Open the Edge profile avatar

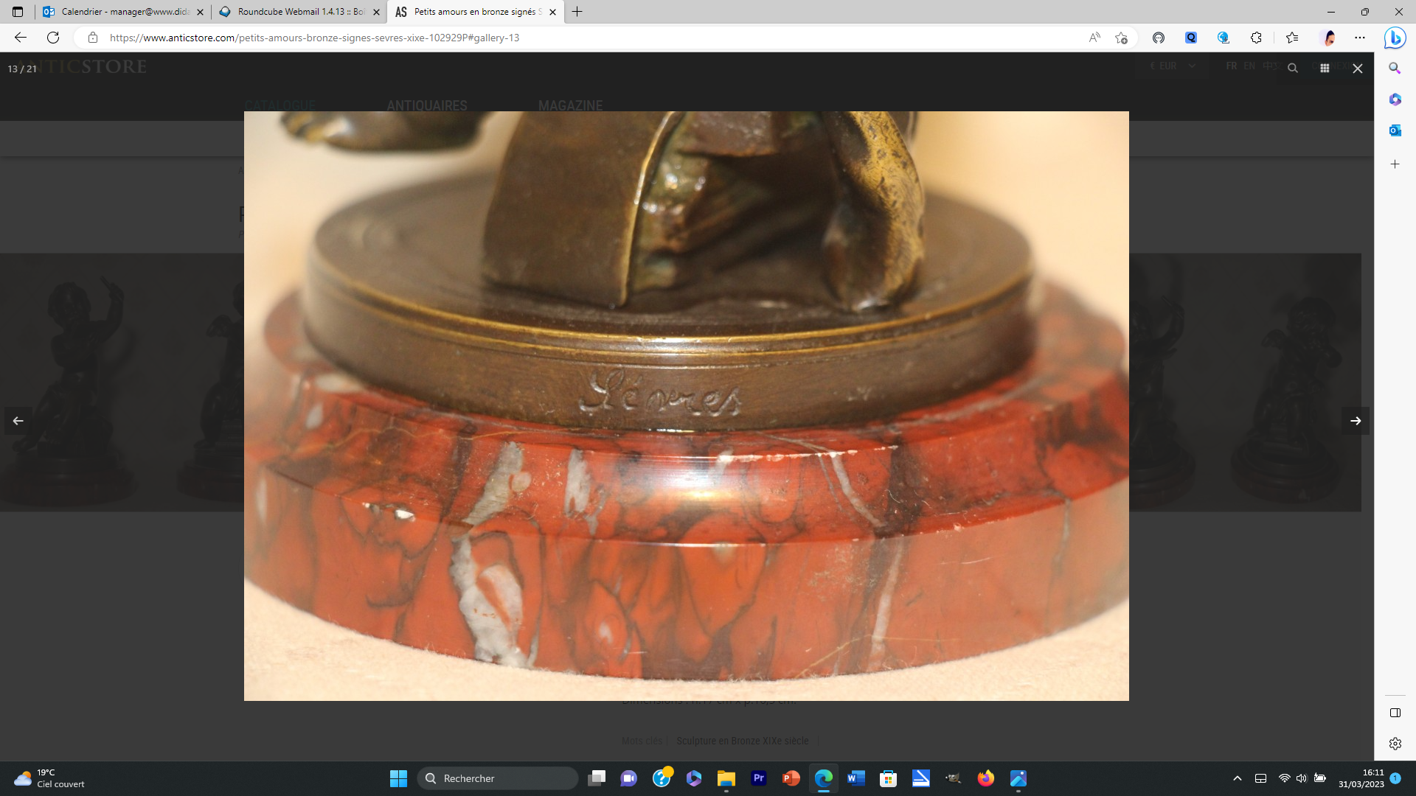[x=1329, y=38]
